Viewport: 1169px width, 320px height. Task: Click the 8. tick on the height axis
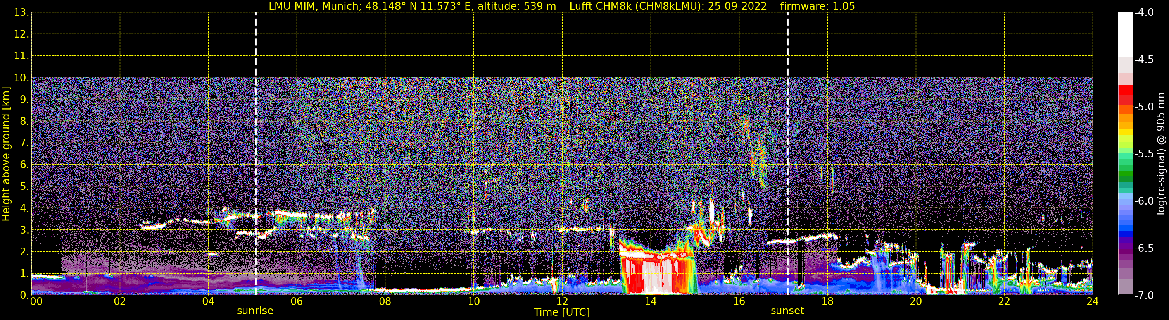[x=24, y=122]
